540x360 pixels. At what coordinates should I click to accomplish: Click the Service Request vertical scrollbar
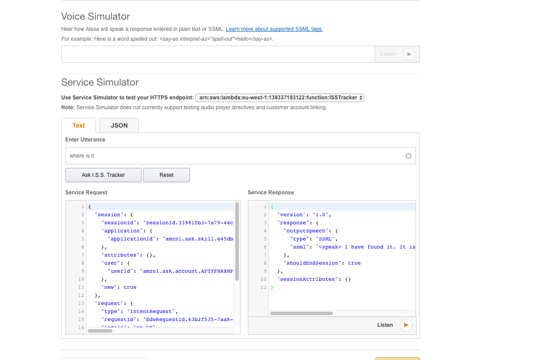pyautogui.click(x=237, y=242)
